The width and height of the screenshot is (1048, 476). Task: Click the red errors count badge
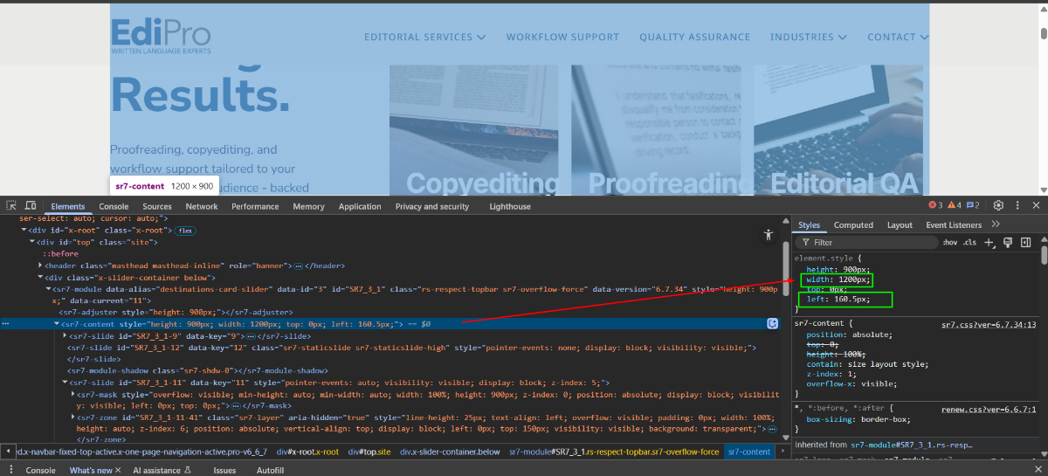coord(935,206)
